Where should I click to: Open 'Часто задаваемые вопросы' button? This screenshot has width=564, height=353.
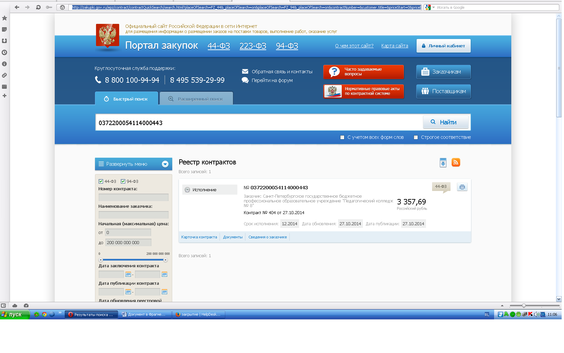point(364,72)
